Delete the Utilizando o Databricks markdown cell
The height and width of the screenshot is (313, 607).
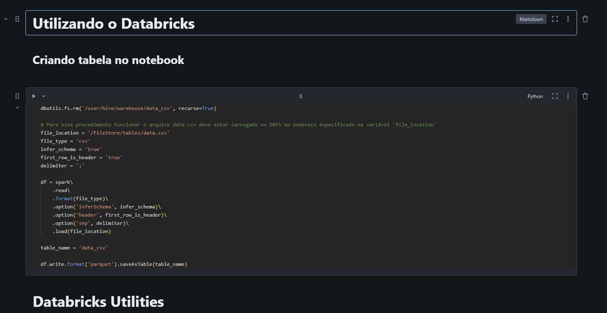585,19
